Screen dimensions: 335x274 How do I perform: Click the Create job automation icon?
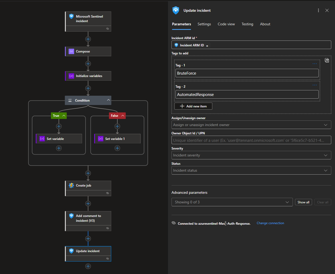tap(71, 186)
